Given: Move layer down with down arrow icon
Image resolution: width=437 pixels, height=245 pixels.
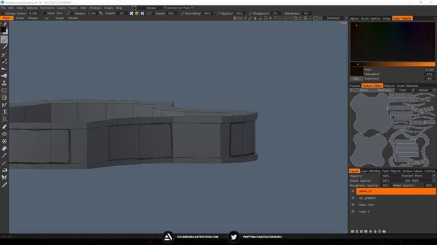Looking at the screenshot, I should (x=375, y=231).
